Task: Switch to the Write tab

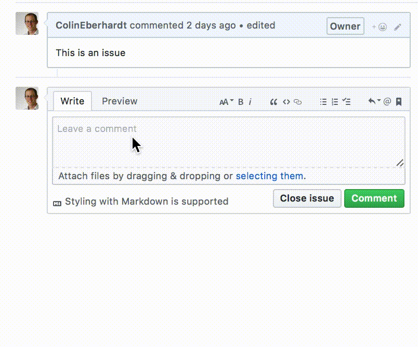Action: pos(72,101)
